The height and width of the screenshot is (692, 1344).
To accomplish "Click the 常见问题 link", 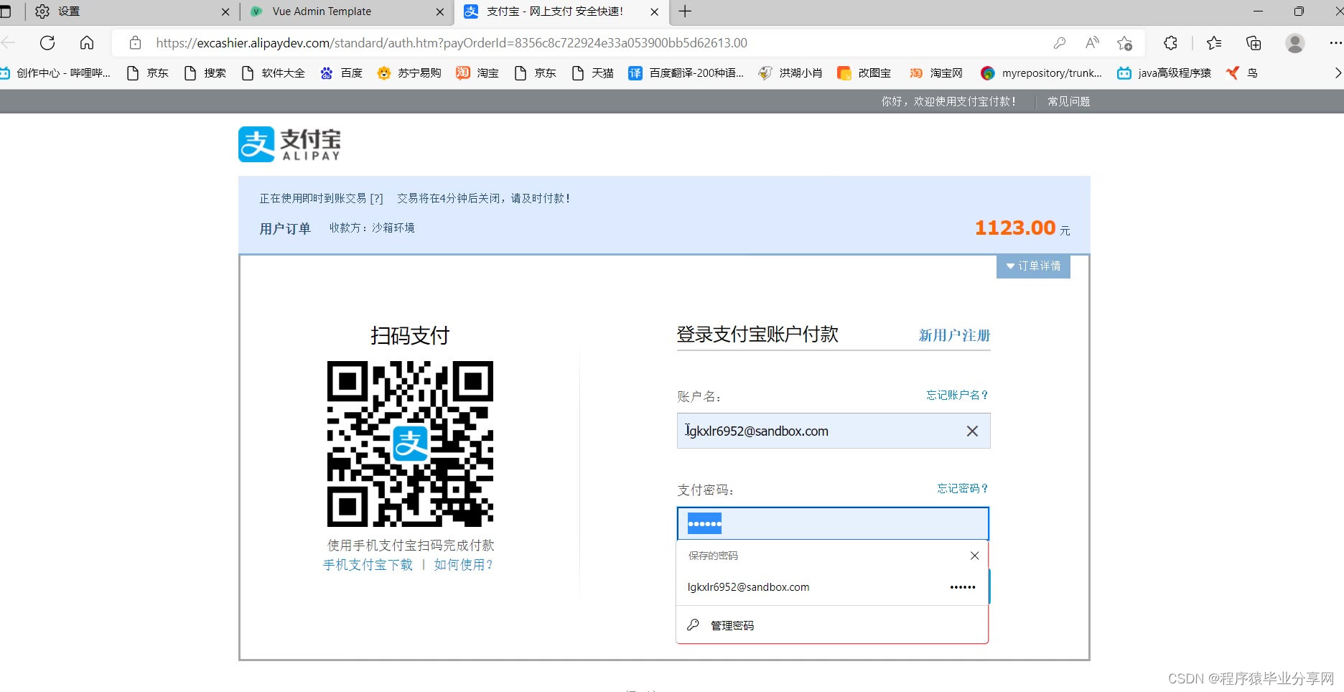I will pos(1068,101).
